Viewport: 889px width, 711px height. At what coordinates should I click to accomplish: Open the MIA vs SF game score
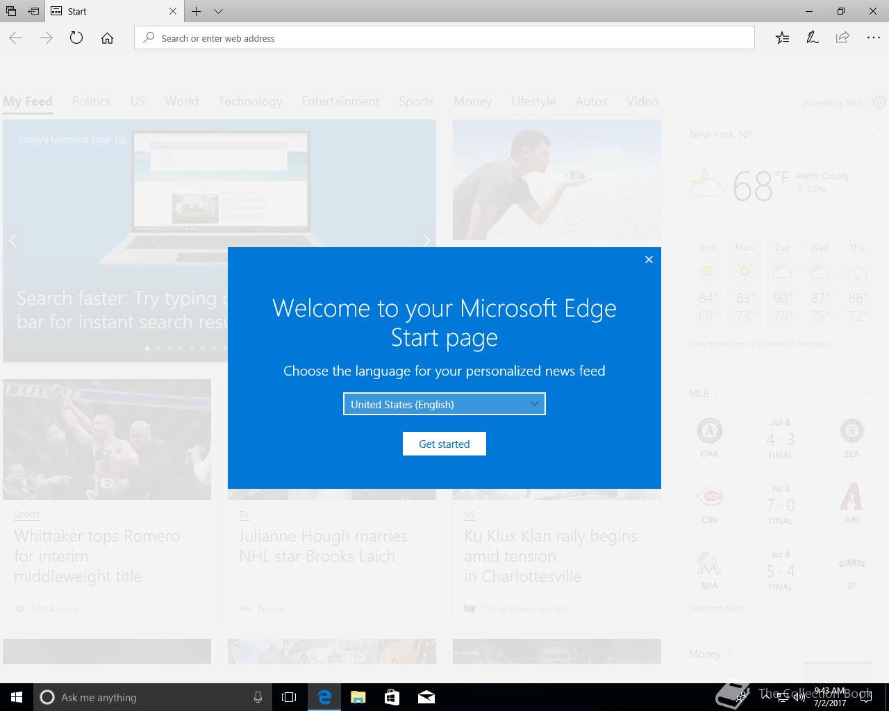781,571
